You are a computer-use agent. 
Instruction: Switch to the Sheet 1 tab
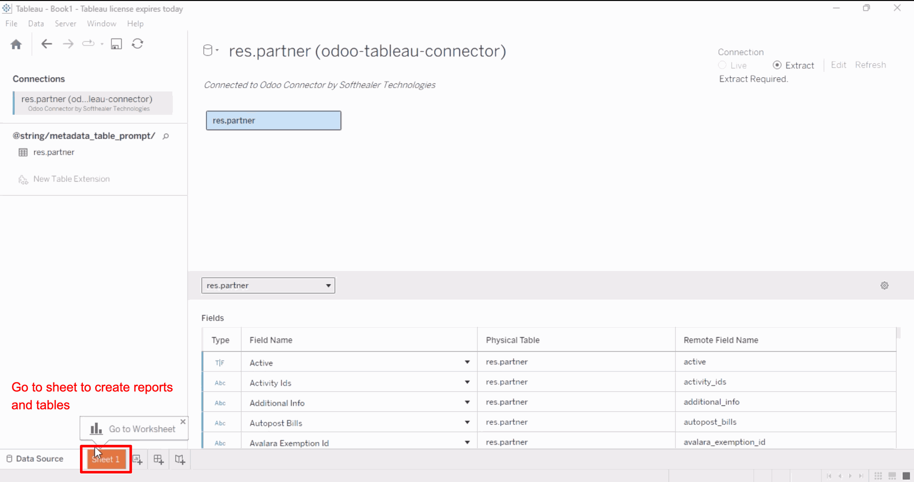click(x=106, y=459)
